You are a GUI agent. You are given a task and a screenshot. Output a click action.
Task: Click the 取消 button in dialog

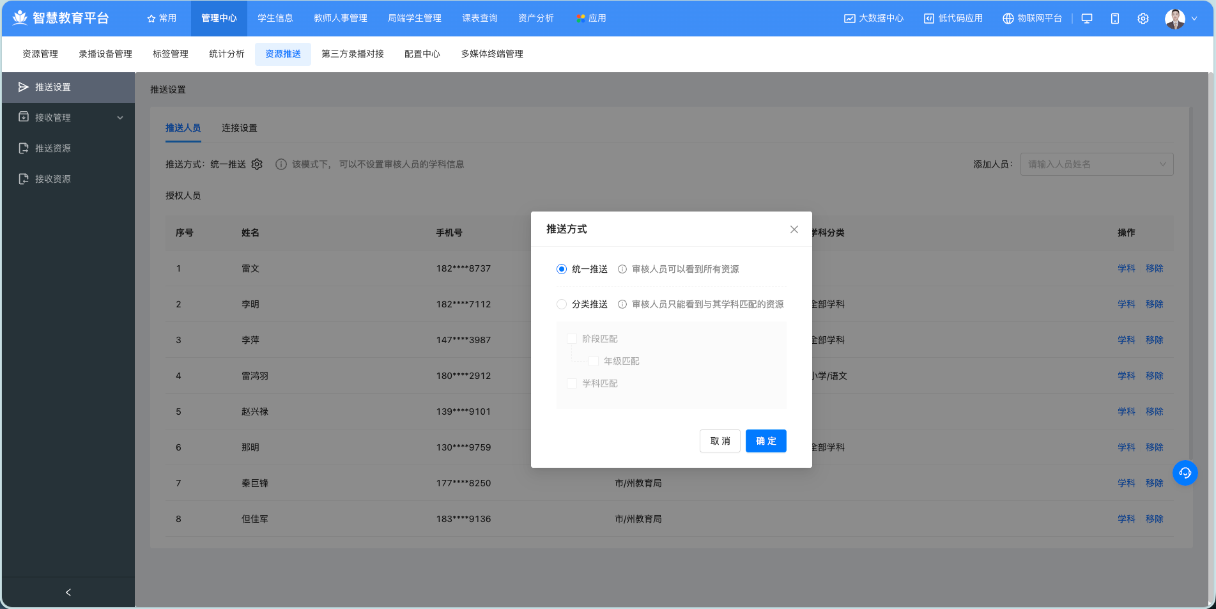[x=720, y=441]
